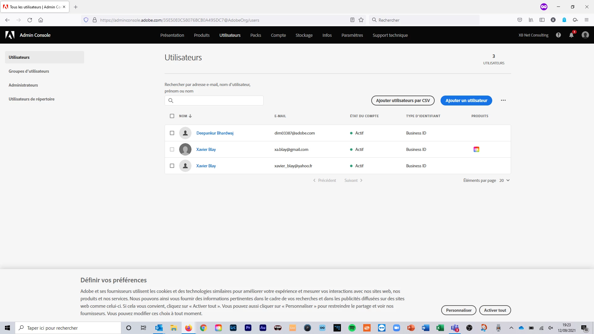Click the Suivant next page chevron

coord(361,180)
